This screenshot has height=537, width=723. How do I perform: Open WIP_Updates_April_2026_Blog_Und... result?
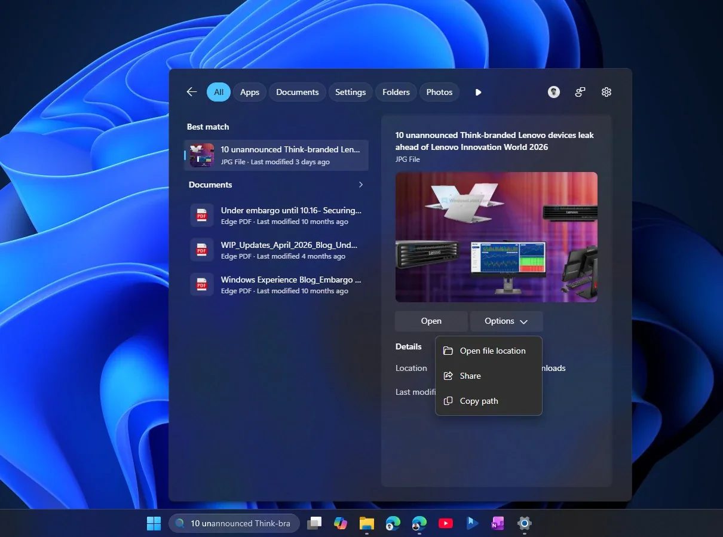click(x=276, y=250)
